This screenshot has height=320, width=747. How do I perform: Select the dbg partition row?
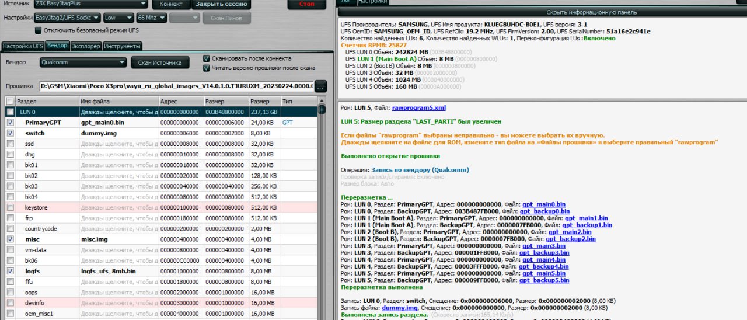click(x=161, y=155)
